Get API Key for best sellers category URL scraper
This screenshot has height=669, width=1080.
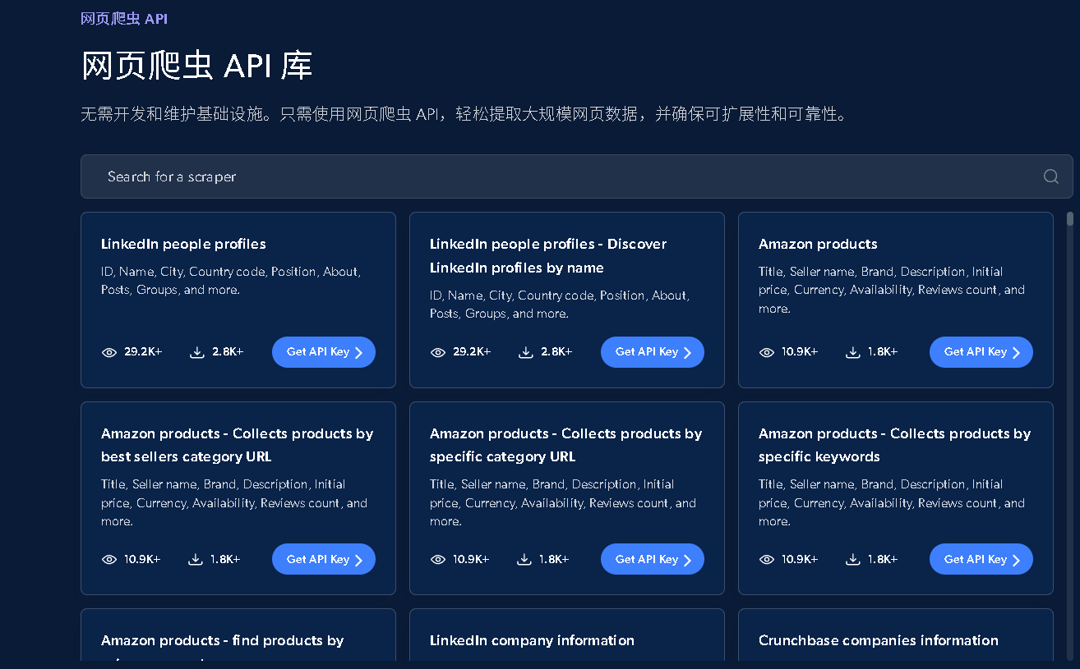pos(324,559)
